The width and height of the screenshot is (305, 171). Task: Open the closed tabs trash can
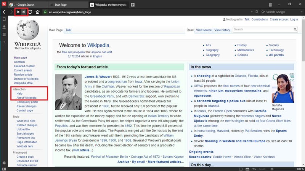pos(270,5)
